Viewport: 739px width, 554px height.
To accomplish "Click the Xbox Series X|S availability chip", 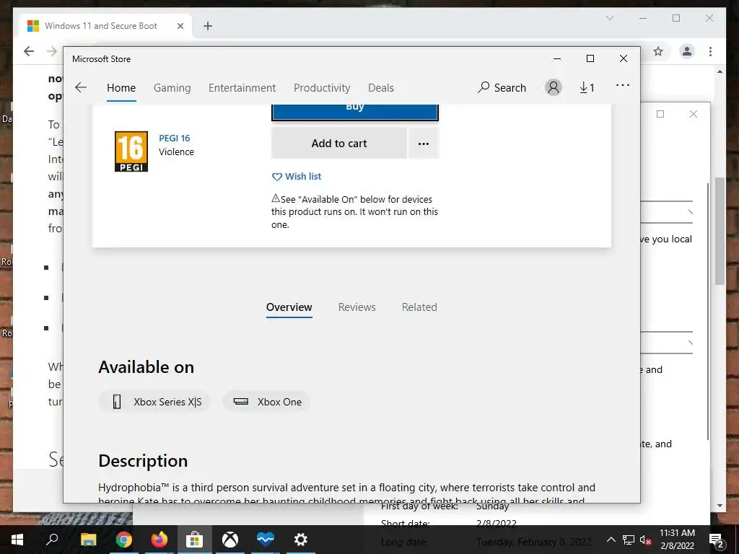I will [x=154, y=402].
